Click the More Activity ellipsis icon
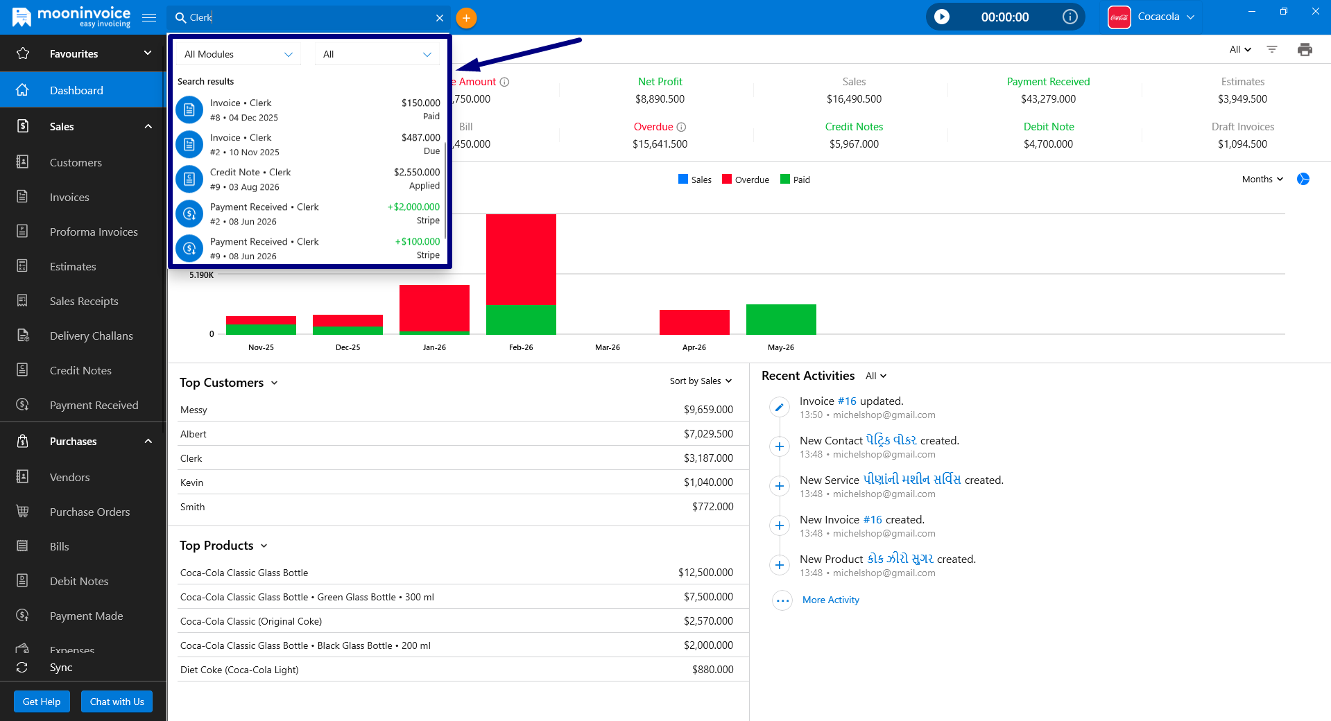This screenshot has height=721, width=1331. point(782,600)
